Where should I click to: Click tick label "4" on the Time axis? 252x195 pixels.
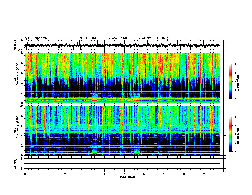click(x=105, y=174)
